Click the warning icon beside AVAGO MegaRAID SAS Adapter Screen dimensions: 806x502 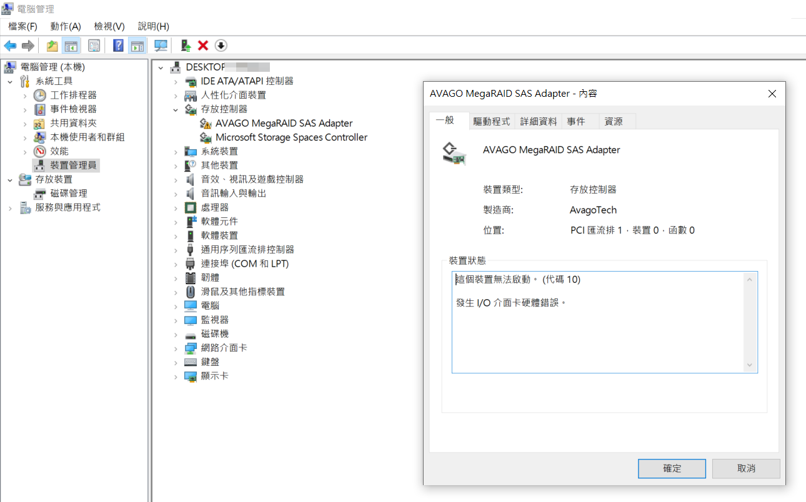[206, 123]
